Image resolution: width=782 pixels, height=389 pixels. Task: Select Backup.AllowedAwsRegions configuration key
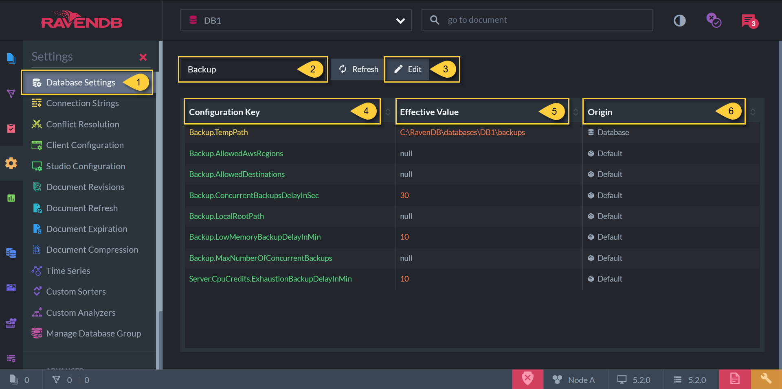[236, 153]
